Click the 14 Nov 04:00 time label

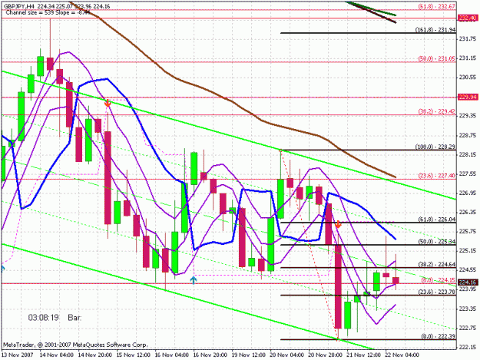point(57,355)
